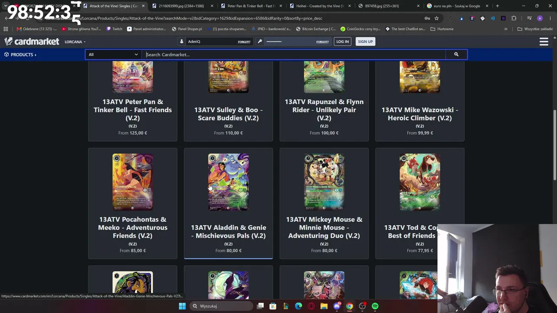Open Mickey Mouse & Minnie Mouse - Adventuring Duo link
Screen dimensions: 557x313
pos(324,227)
